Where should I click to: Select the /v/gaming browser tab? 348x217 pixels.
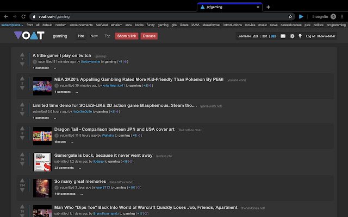click(229, 7)
